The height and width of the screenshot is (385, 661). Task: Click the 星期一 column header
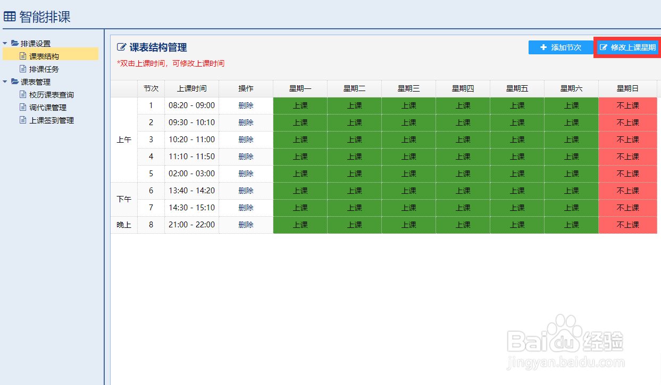[x=300, y=88]
